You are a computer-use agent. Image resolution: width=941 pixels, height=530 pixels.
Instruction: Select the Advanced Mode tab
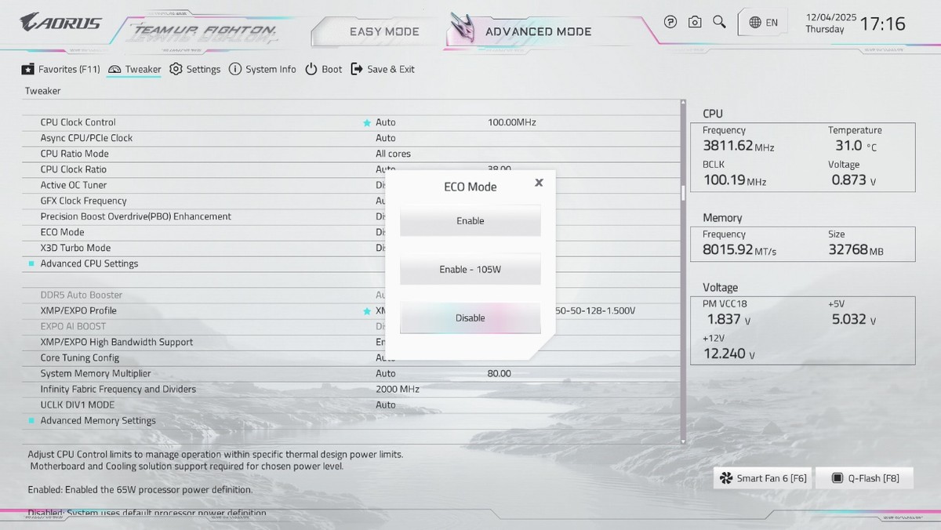[x=538, y=32]
